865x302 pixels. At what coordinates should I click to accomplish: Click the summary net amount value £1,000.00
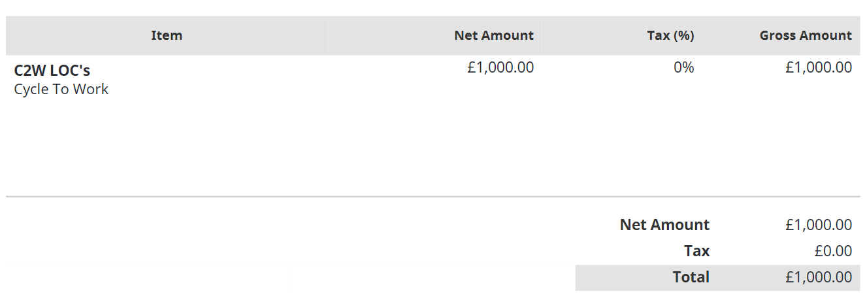pos(819,225)
